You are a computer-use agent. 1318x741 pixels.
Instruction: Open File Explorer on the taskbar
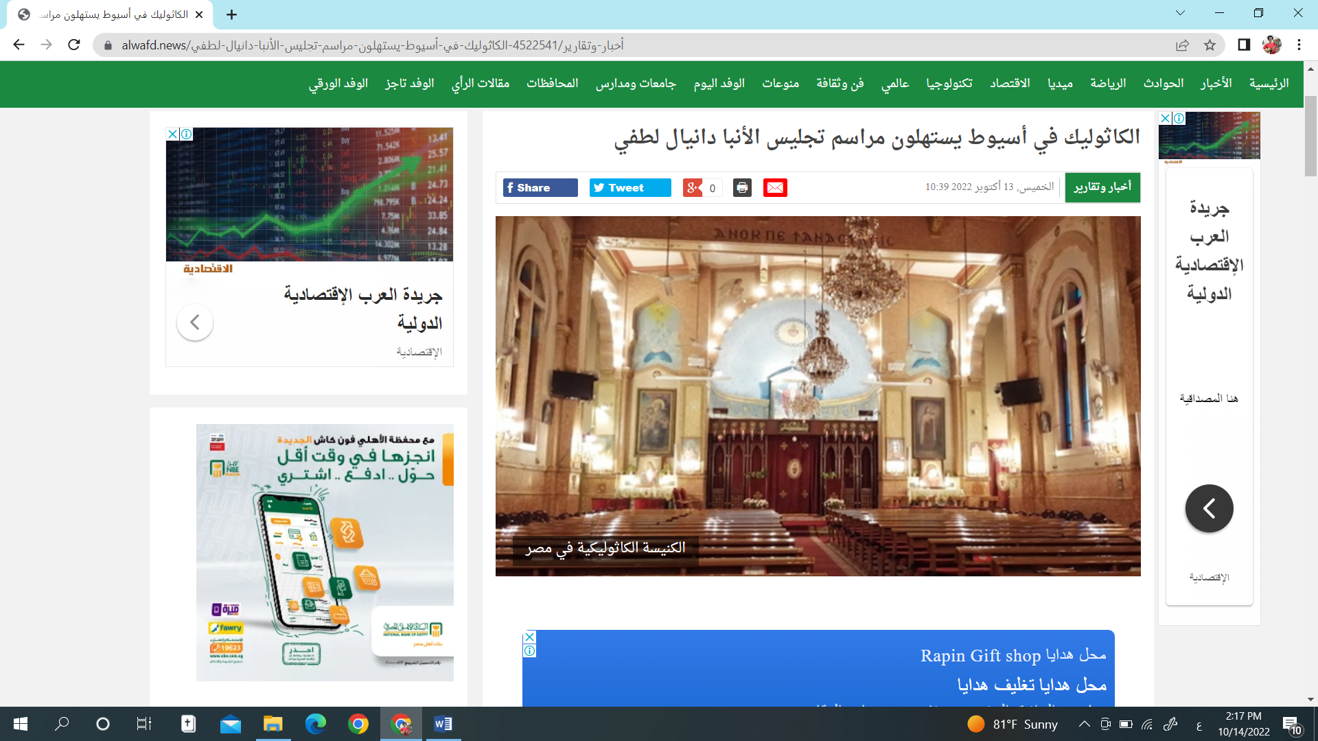[273, 724]
